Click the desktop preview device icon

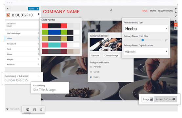(x=28, y=110)
